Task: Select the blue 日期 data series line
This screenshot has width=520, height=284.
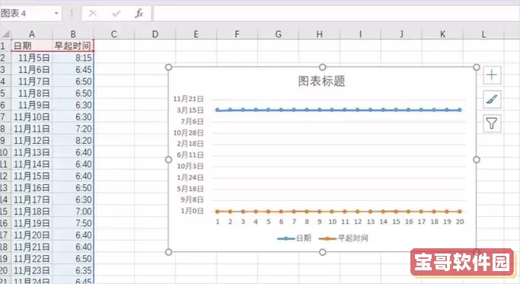Action: tap(338, 110)
